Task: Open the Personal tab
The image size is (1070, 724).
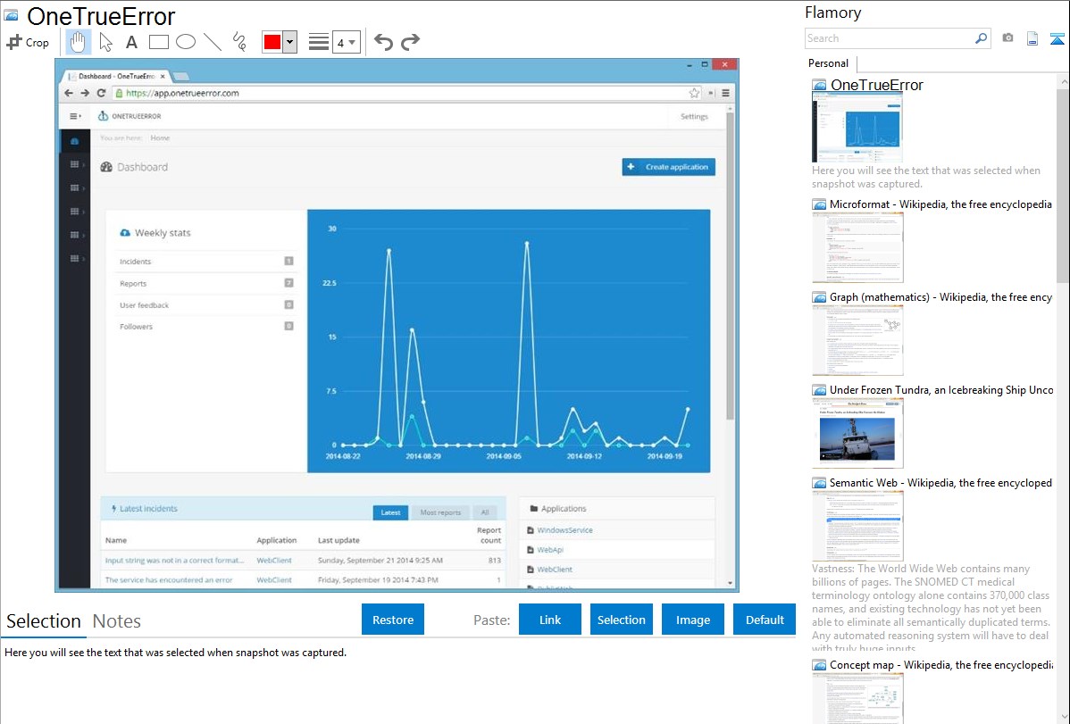Action: pyautogui.click(x=829, y=63)
